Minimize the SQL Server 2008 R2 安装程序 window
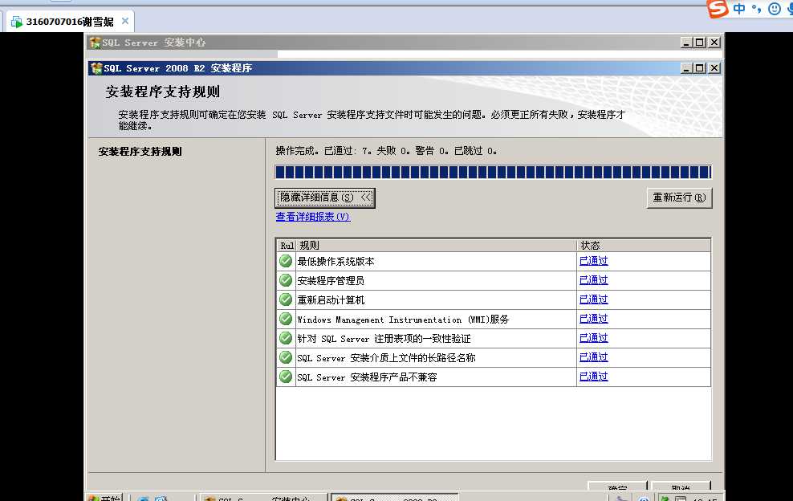Viewport: 793px width, 501px height. [x=685, y=67]
